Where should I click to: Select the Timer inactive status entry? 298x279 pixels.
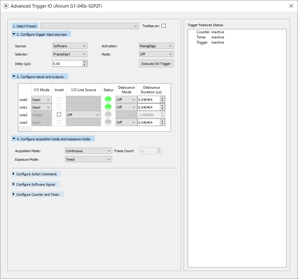click(210, 37)
